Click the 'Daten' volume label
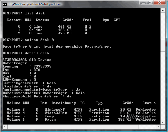This screenshot has height=132, width=168. (x=50, y=120)
